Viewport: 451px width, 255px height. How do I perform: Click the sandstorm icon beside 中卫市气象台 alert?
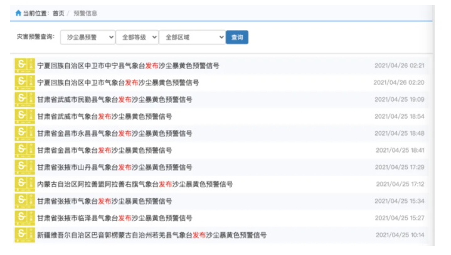[x=24, y=82]
